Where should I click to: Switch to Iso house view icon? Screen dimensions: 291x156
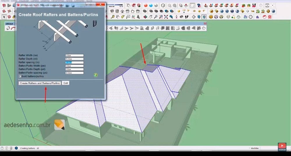click(x=112, y=11)
